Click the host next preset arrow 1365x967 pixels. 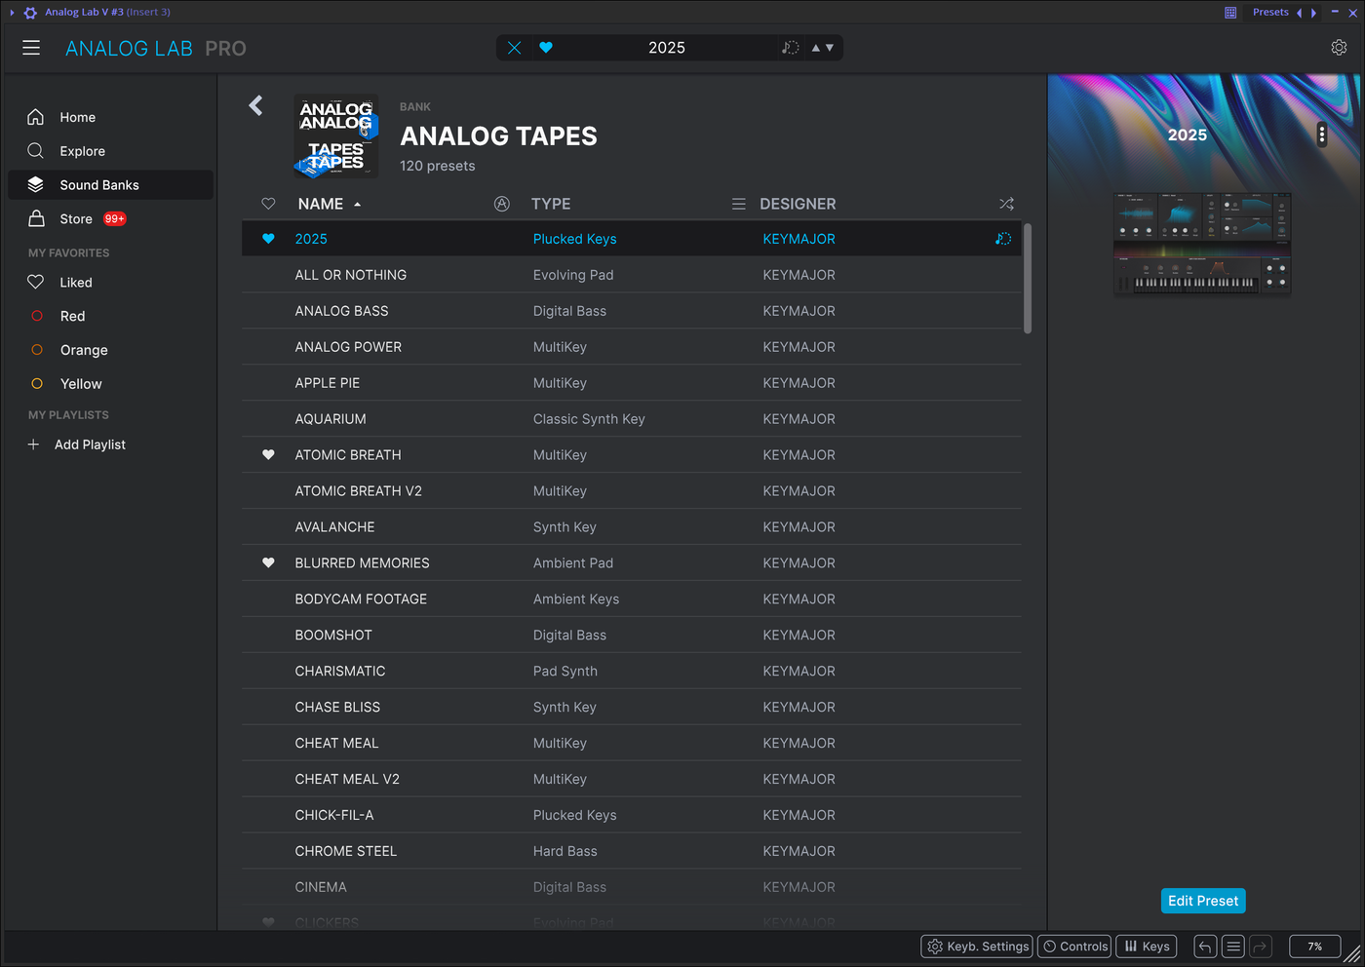pyautogui.click(x=1313, y=13)
